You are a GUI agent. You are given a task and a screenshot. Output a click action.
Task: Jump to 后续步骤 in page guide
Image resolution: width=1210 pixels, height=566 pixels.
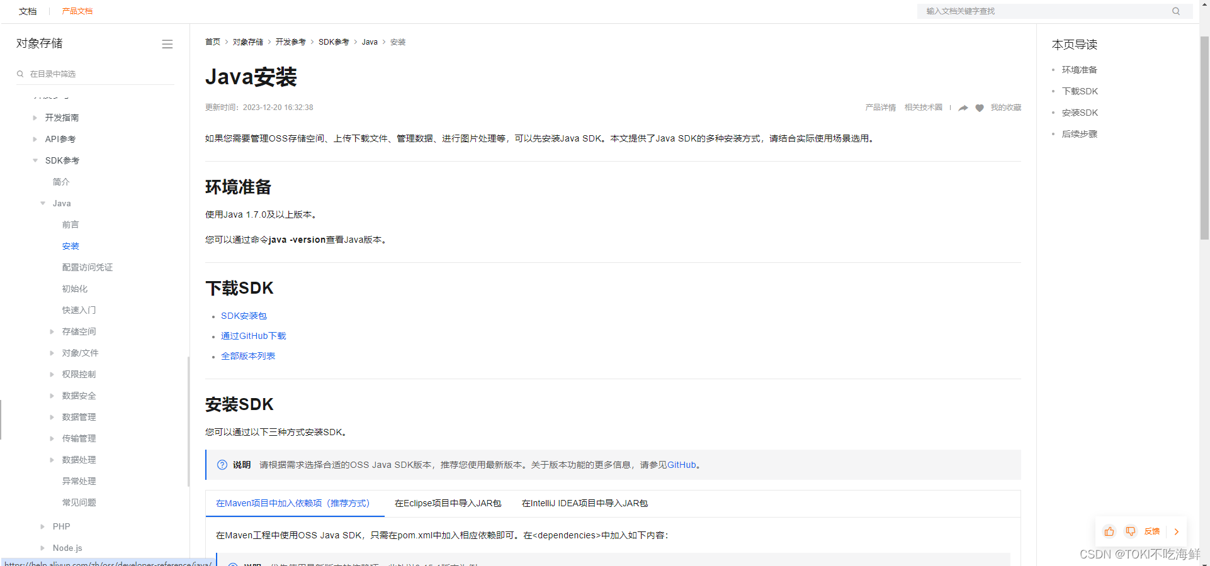[1080, 134]
